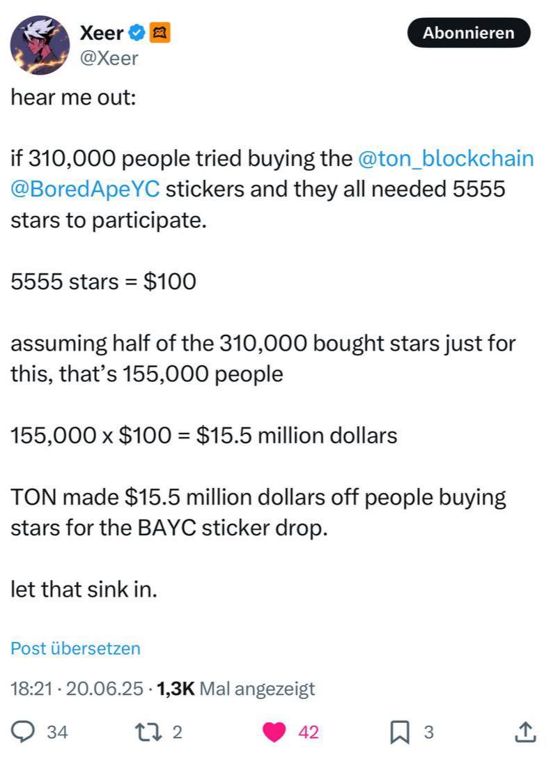Toggle the pink heart like icon
The height and width of the screenshot is (757, 551).
pos(274,732)
